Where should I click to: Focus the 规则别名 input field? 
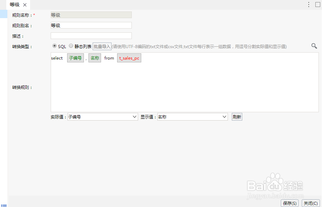coord(91,25)
